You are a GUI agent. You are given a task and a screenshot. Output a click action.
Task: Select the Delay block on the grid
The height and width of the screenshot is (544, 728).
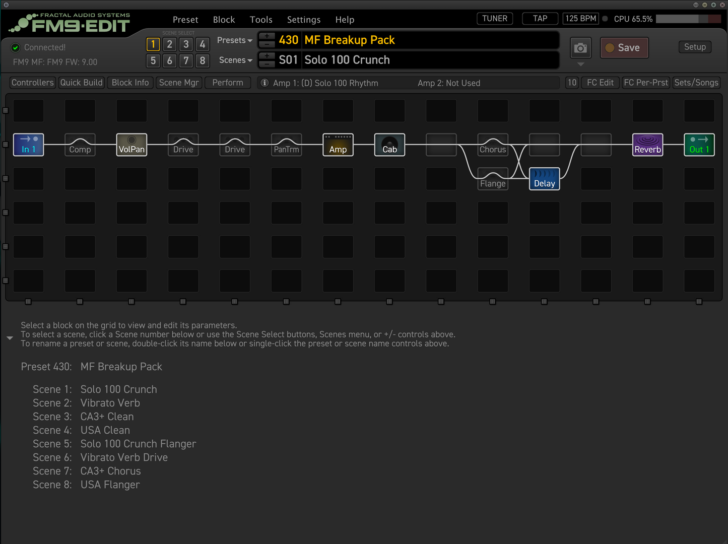544,179
